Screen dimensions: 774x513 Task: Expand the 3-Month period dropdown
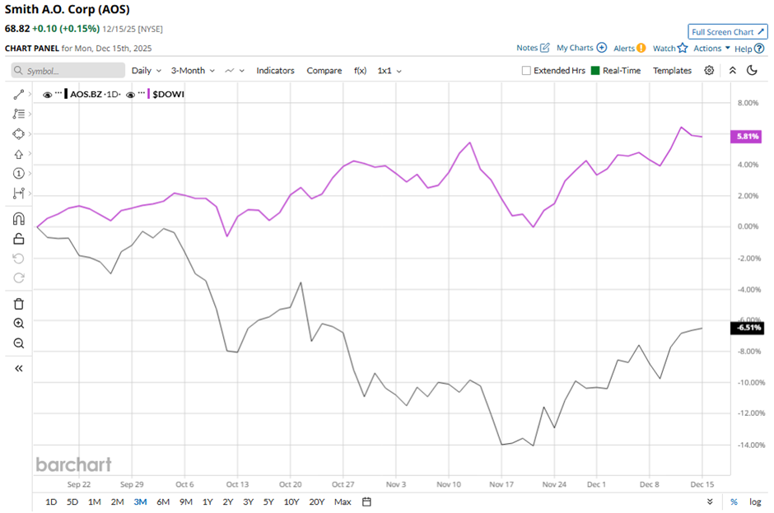[x=193, y=71]
